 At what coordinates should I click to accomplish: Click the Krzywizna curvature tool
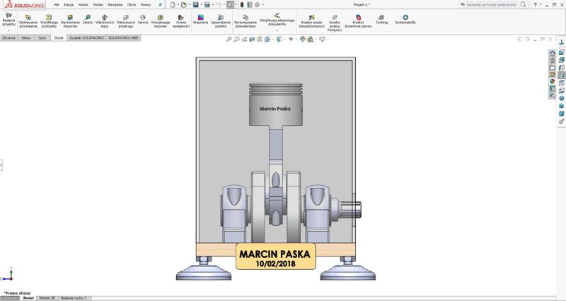click(x=200, y=17)
